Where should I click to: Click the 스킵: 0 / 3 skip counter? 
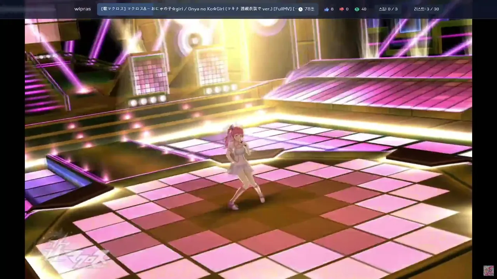388,9
